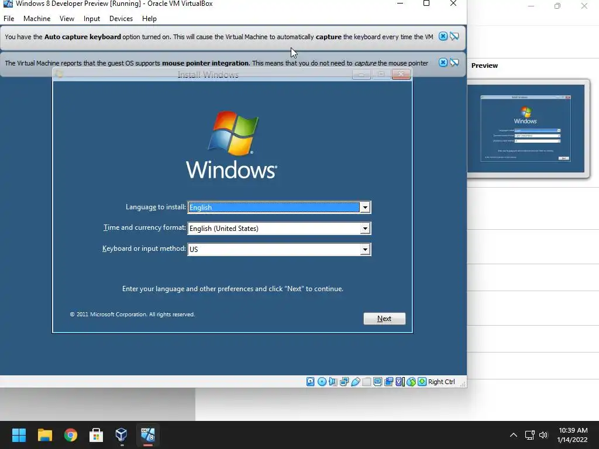Image resolution: width=599 pixels, height=449 pixels.
Task: Launch Google Chrome from the taskbar
Action: 71,435
